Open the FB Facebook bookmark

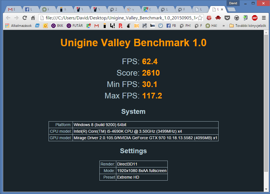pos(171,26)
